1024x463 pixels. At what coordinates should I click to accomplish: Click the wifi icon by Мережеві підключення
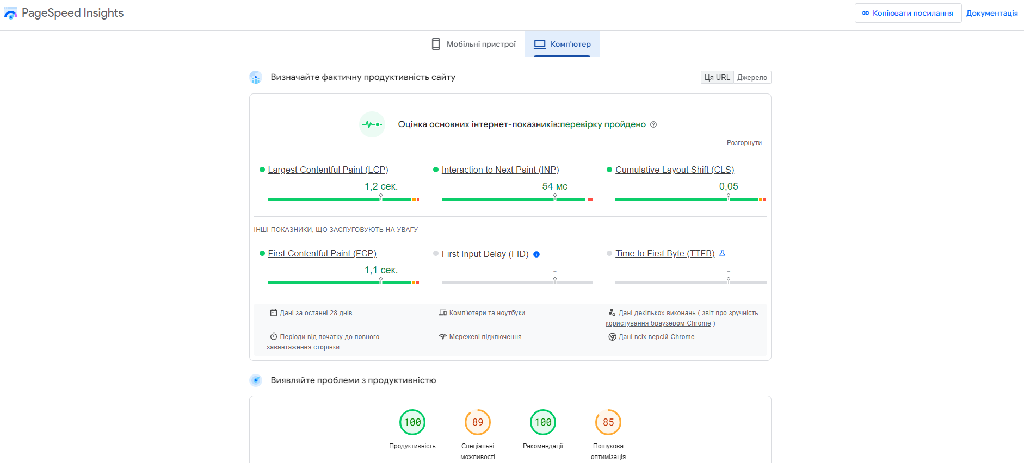(x=443, y=336)
